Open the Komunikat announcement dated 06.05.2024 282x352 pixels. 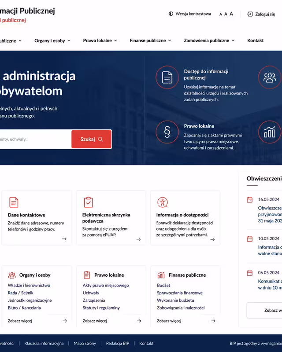point(270,284)
